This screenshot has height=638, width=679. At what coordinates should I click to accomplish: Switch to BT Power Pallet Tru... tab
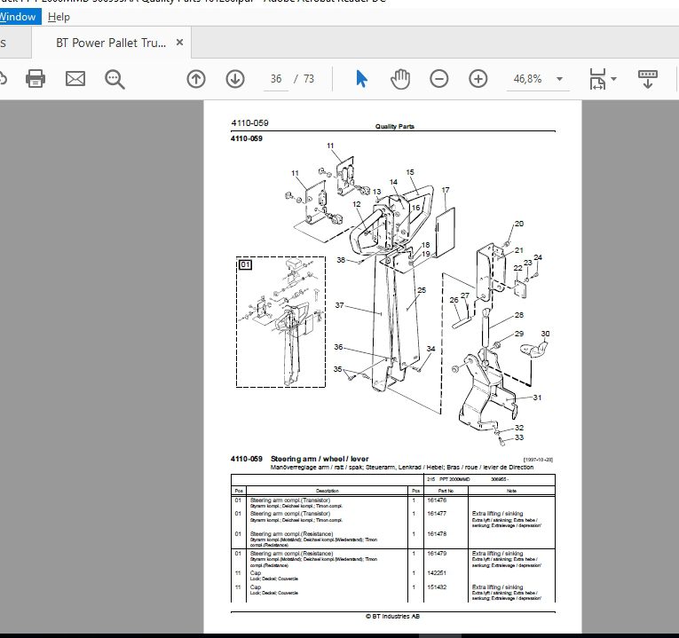(111, 43)
